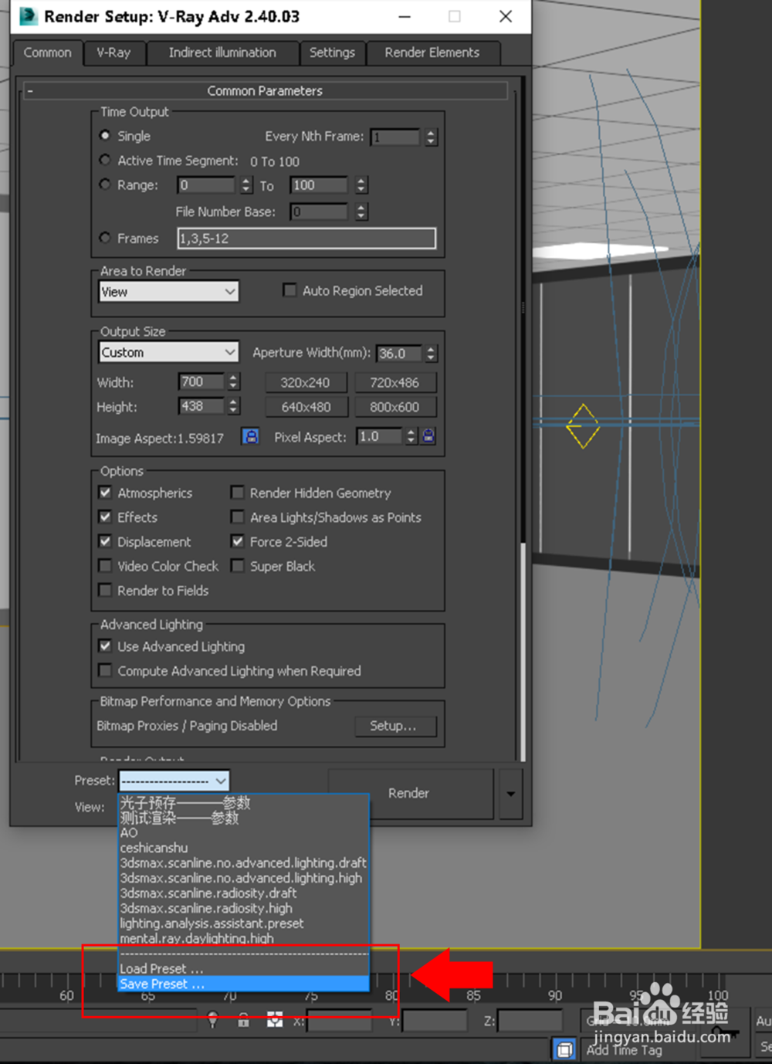
Task: Choose Save Preset from the preset list
Action: coord(244,984)
